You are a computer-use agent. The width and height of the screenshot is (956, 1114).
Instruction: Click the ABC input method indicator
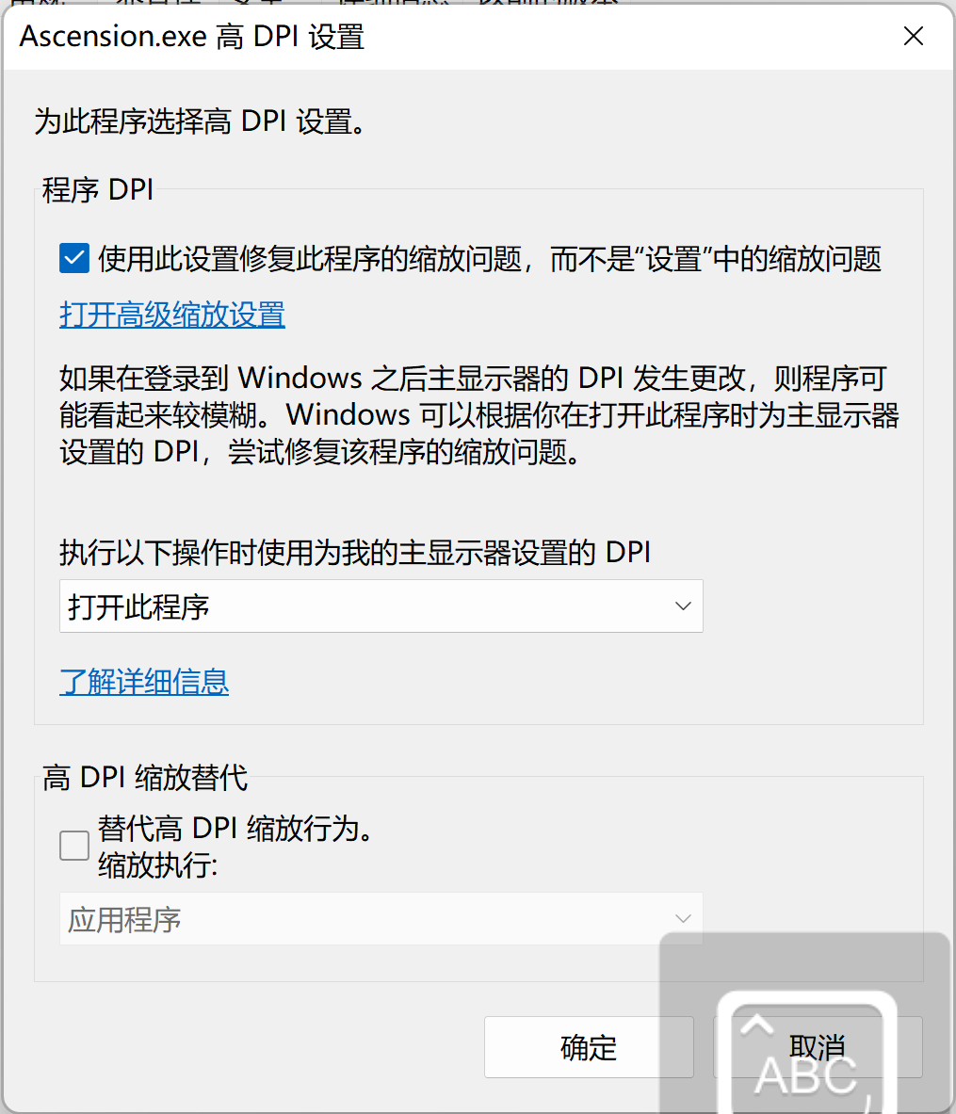(x=806, y=1075)
